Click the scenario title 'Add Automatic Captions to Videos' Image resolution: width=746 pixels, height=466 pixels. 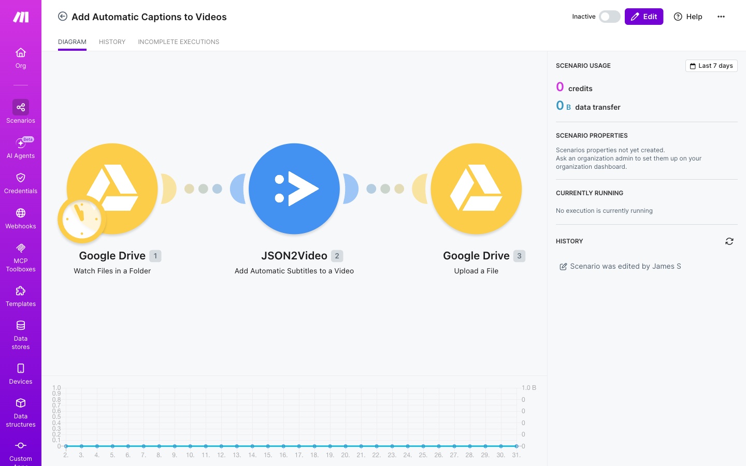click(x=149, y=17)
